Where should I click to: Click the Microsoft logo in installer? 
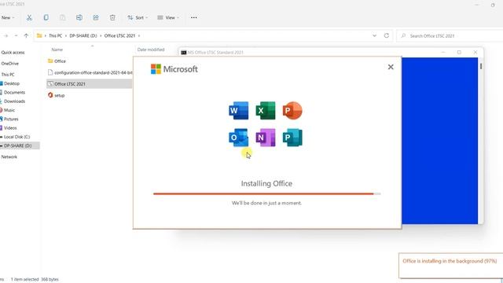pos(174,69)
